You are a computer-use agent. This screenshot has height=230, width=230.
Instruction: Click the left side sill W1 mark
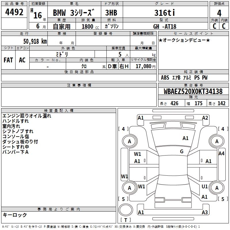pyautogui.click(x=124, y=176)
